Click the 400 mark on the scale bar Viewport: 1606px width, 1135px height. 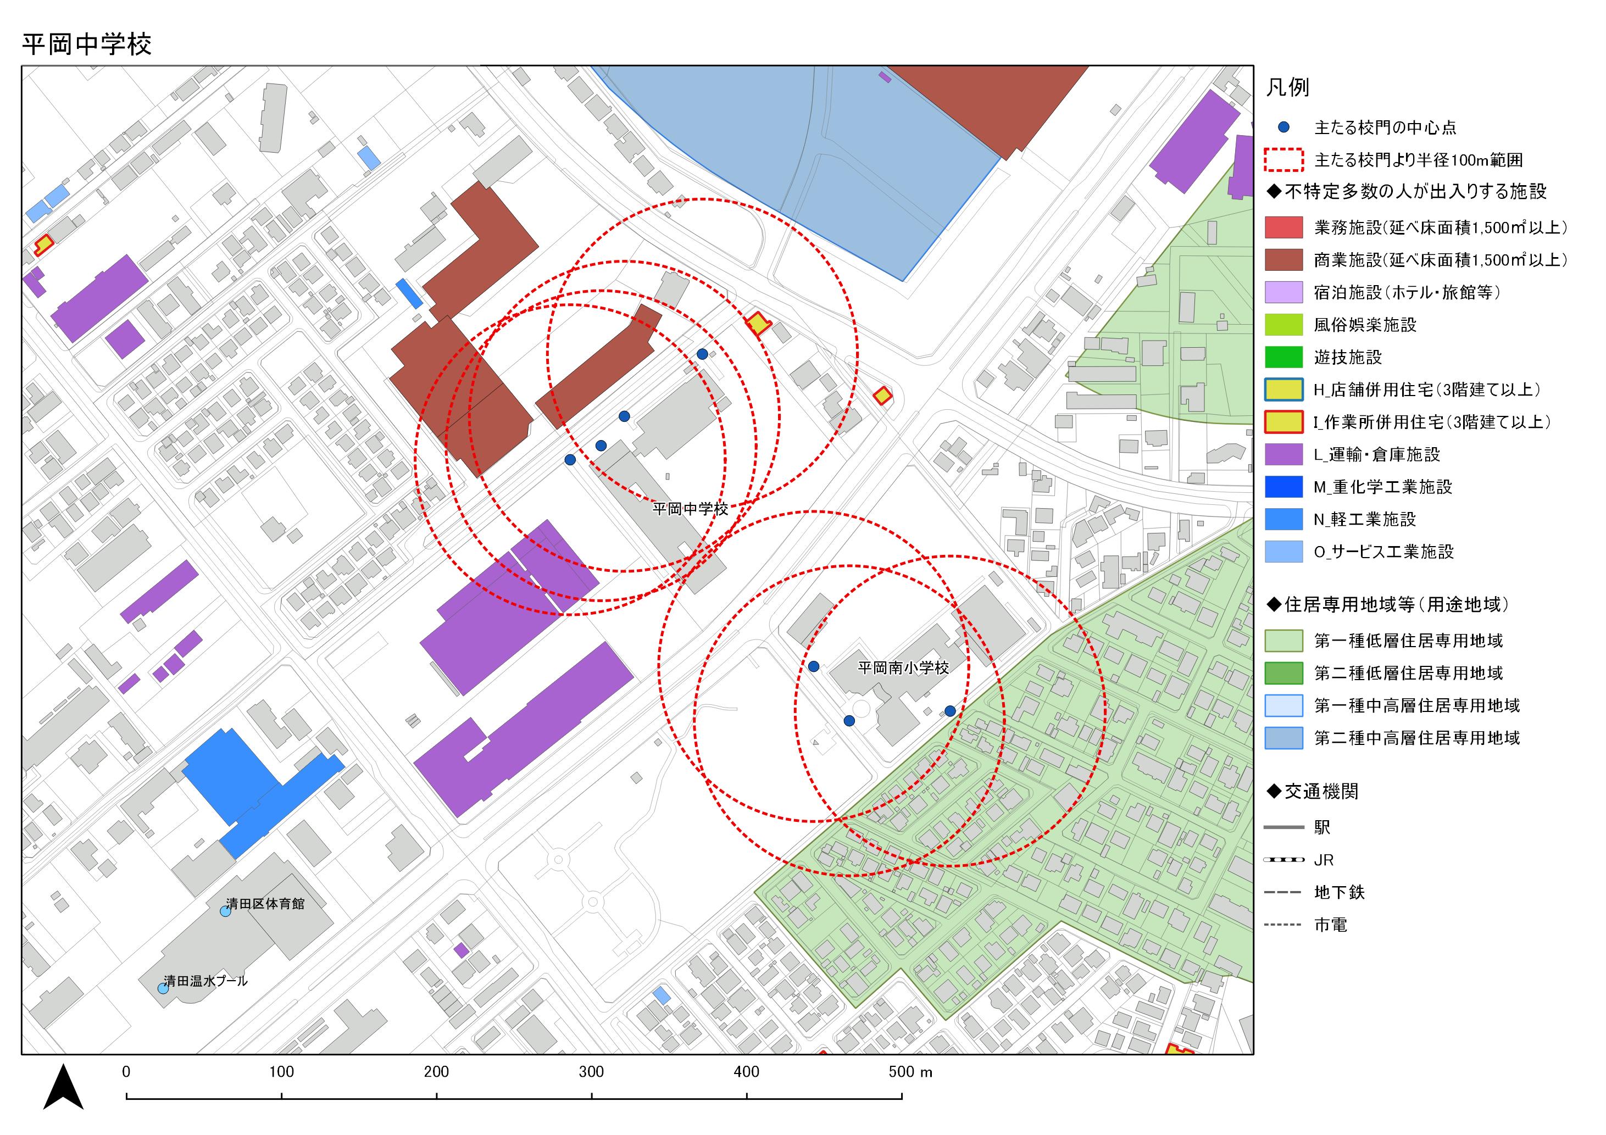[747, 1072]
